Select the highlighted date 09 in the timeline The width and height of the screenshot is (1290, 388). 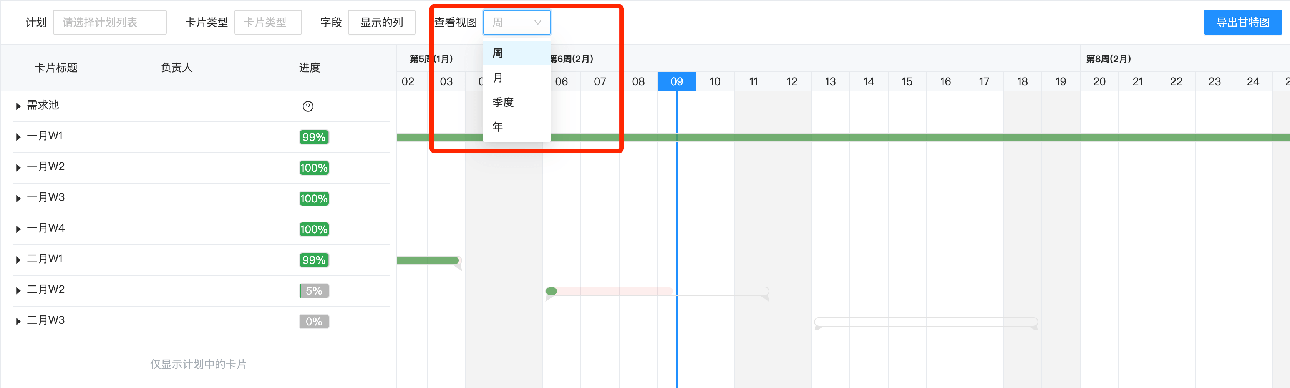[x=677, y=81]
